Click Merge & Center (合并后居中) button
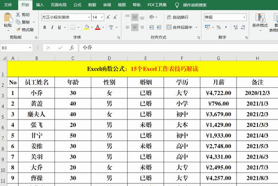Viewport: 278px width, 186px height. click(x=179, y=27)
